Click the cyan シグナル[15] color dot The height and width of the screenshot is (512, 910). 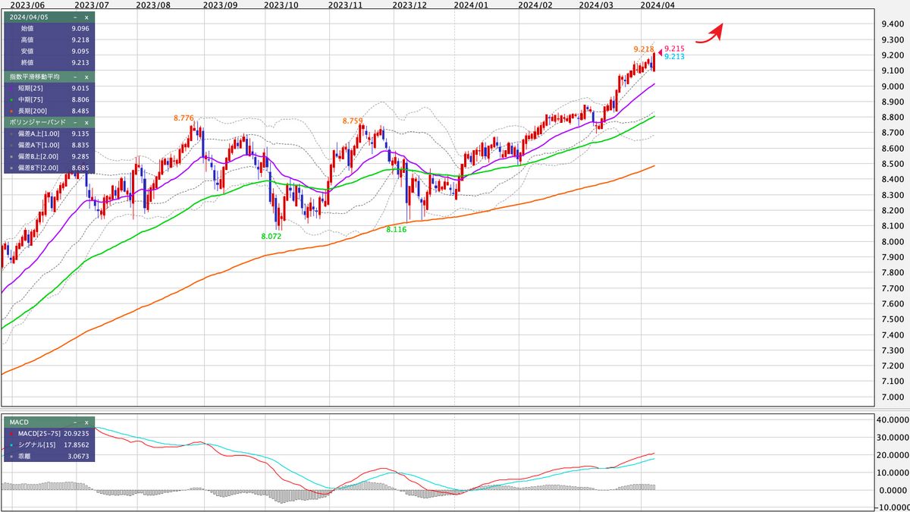(x=11, y=444)
